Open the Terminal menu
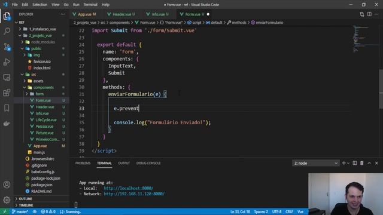 [x=90, y=5]
